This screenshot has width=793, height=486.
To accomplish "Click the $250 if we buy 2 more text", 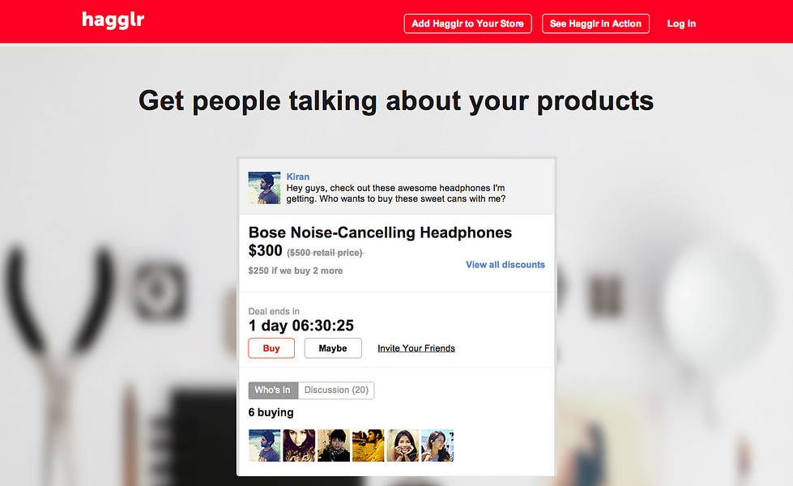I will click(x=296, y=271).
